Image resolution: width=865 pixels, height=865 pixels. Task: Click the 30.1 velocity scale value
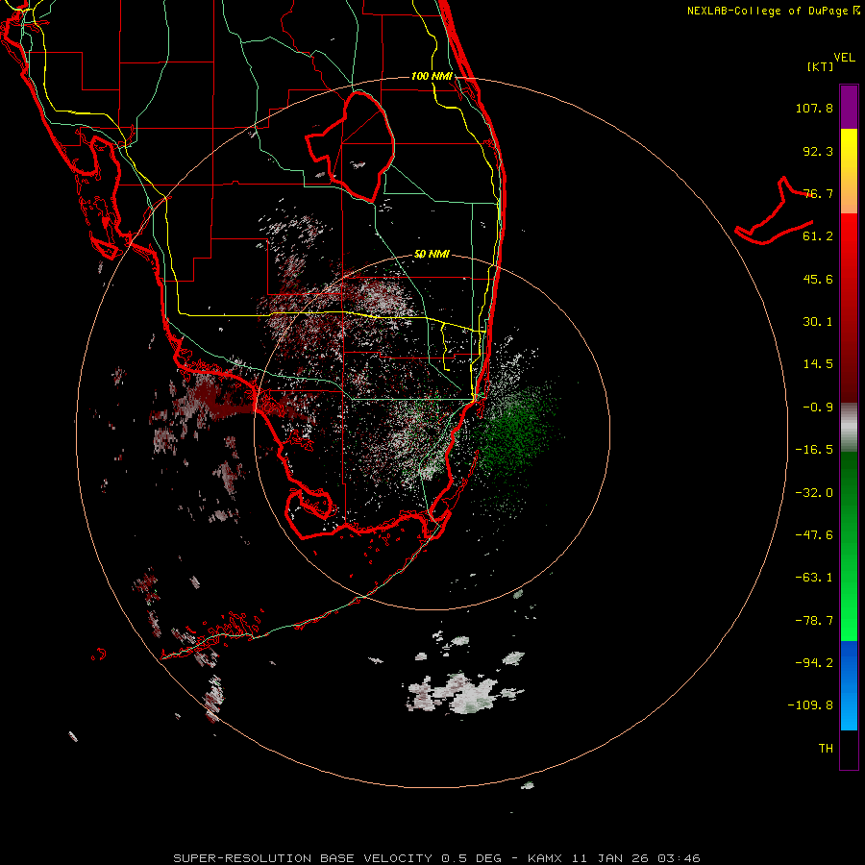818,322
